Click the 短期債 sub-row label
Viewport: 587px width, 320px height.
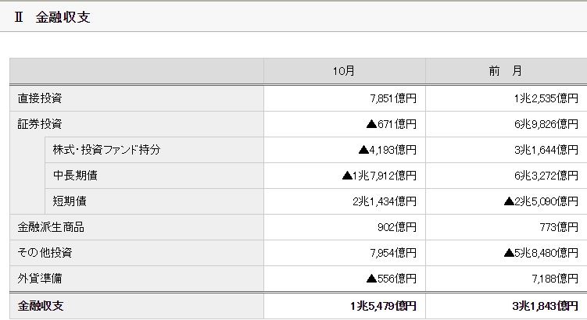tap(70, 201)
